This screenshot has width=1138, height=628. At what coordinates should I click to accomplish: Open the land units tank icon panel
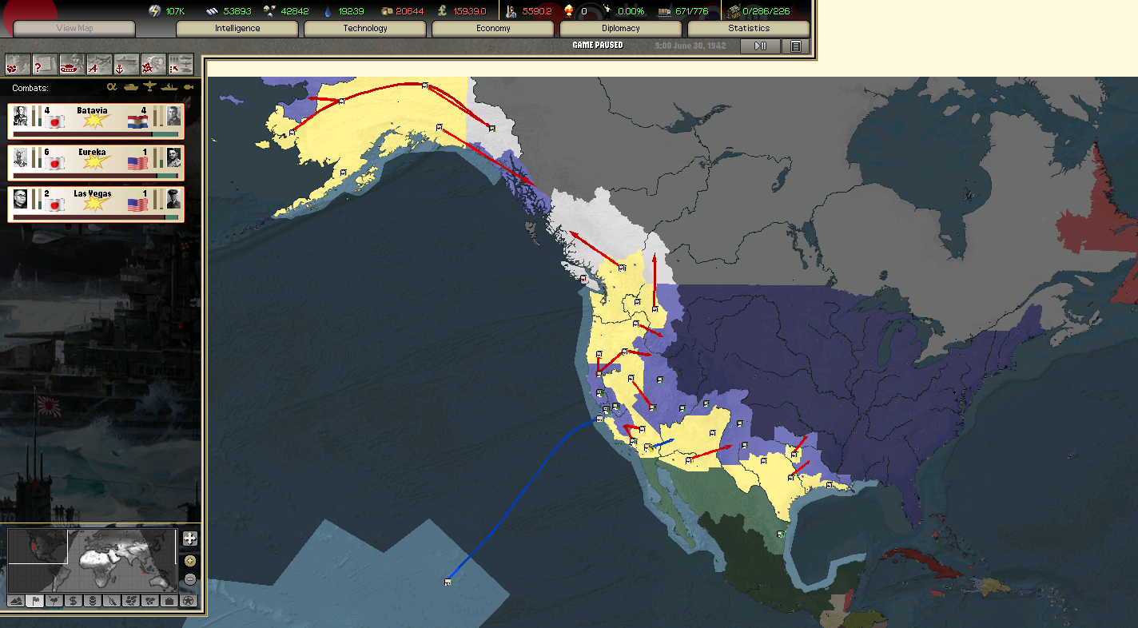pyautogui.click(x=72, y=64)
